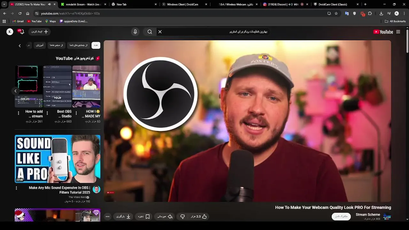Reload the current page
Viewport: 409px width, 230px height.
point(20,13)
